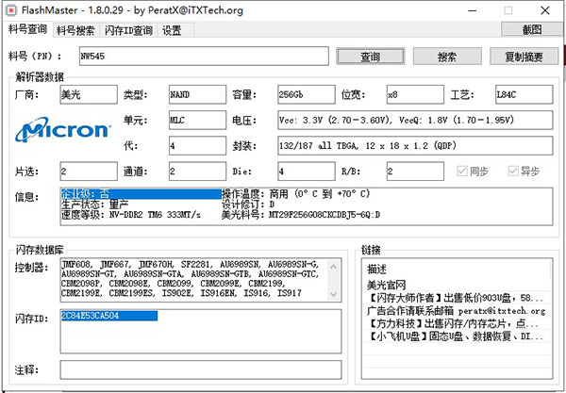Click the 复制摘要 copy summary button
Viewport: 566px width, 393px height.
[x=524, y=57]
